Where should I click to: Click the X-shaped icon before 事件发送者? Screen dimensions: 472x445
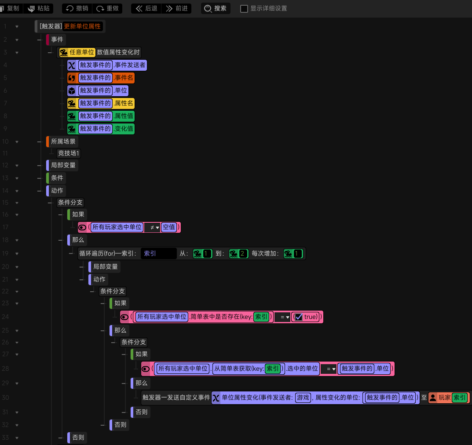click(x=72, y=65)
